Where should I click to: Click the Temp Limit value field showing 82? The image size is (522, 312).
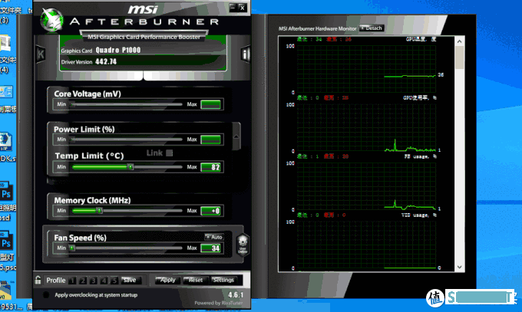211,167
